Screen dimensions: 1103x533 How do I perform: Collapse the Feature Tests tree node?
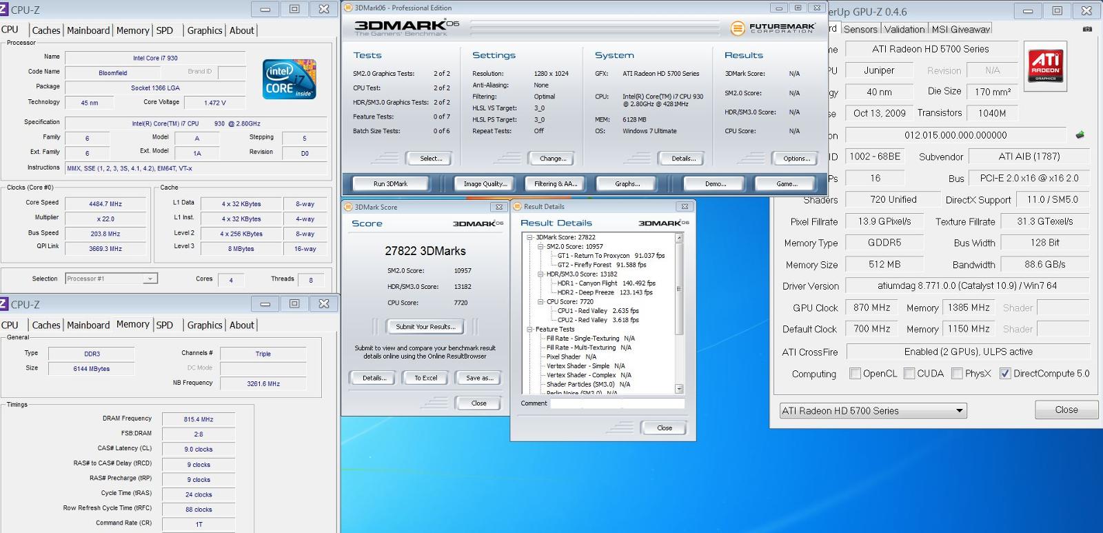tap(530, 329)
